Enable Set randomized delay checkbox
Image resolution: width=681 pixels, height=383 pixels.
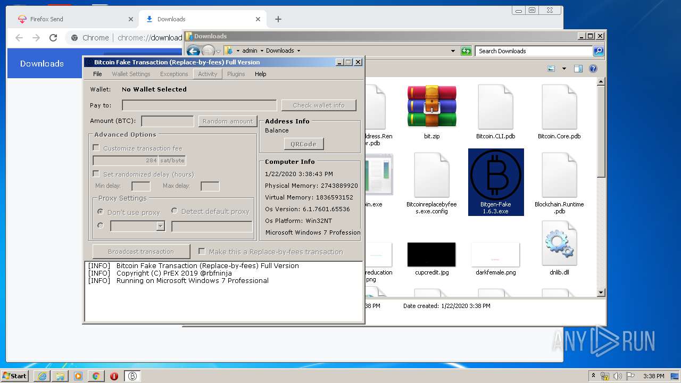[96, 174]
